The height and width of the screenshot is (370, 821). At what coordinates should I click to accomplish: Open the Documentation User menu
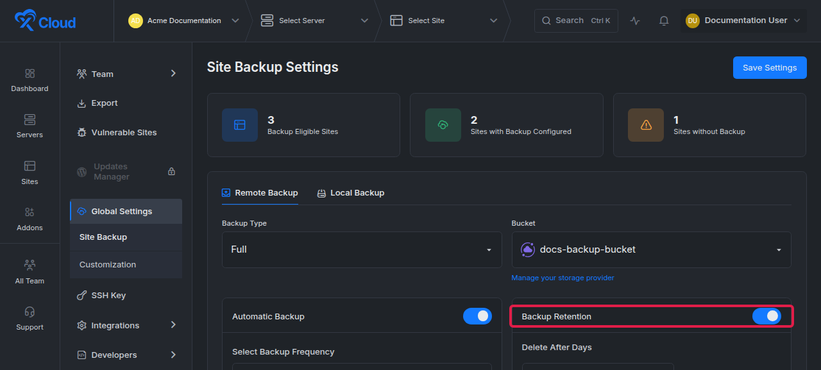(x=743, y=21)
